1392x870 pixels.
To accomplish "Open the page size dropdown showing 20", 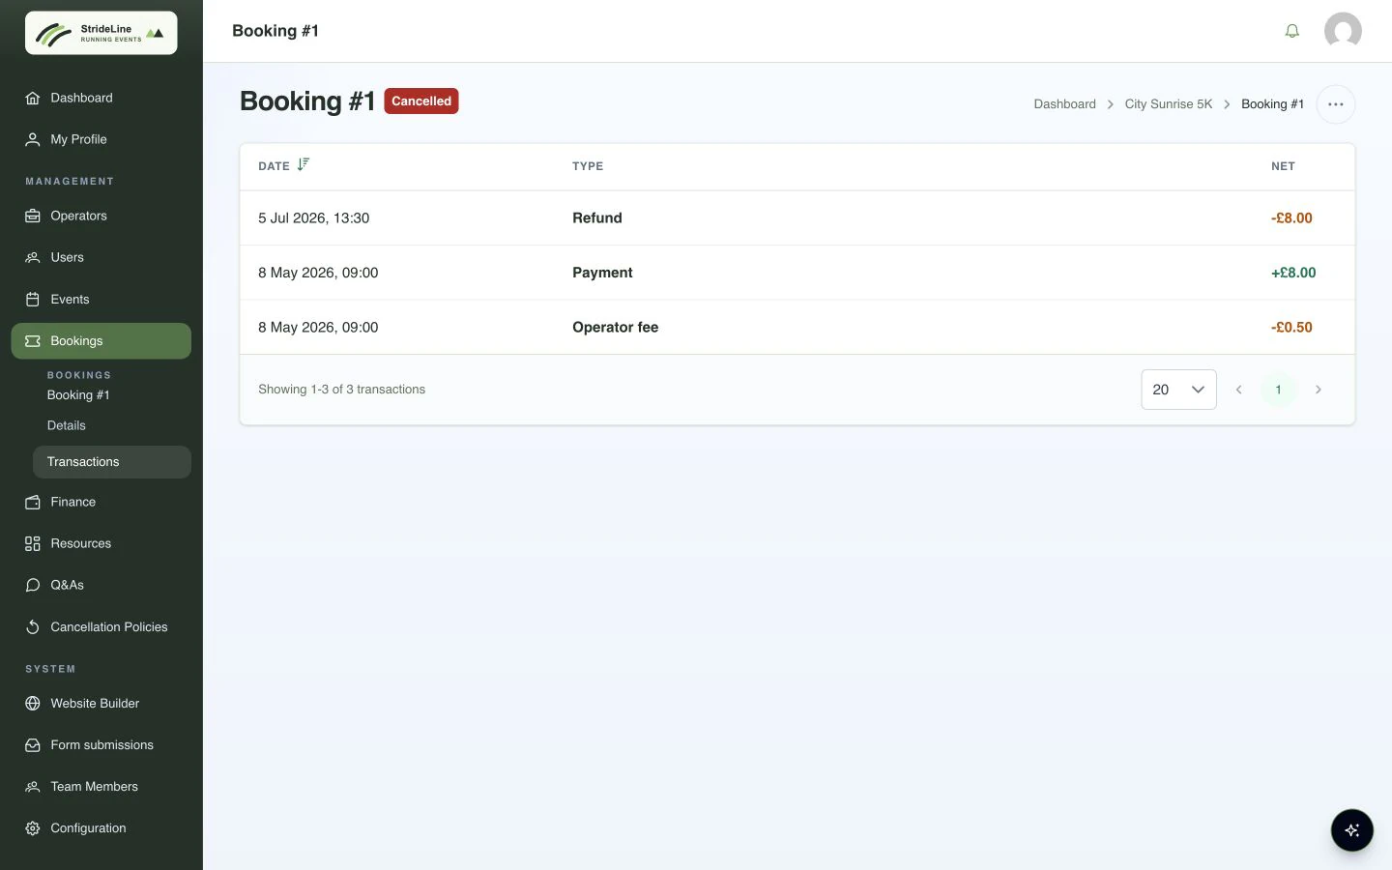I will 1178,390.
